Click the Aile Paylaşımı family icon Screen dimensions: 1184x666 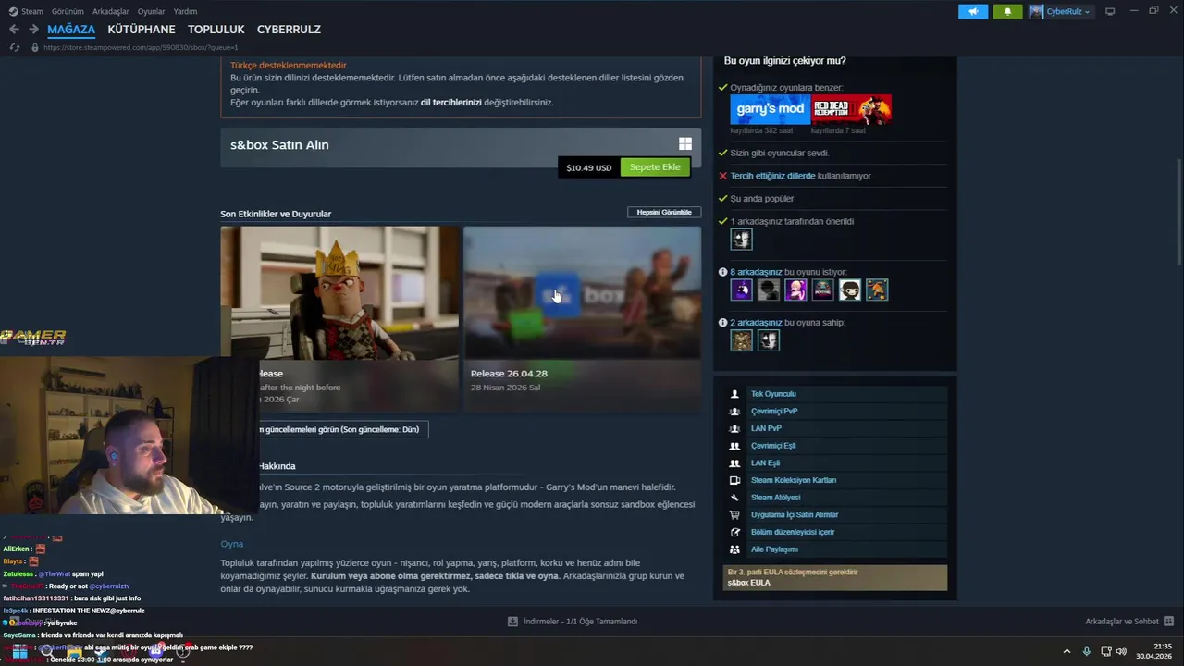[734, 549]
